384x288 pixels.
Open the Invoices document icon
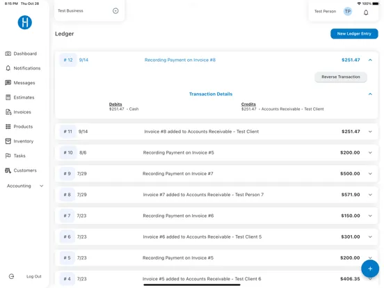pos(8,112)
